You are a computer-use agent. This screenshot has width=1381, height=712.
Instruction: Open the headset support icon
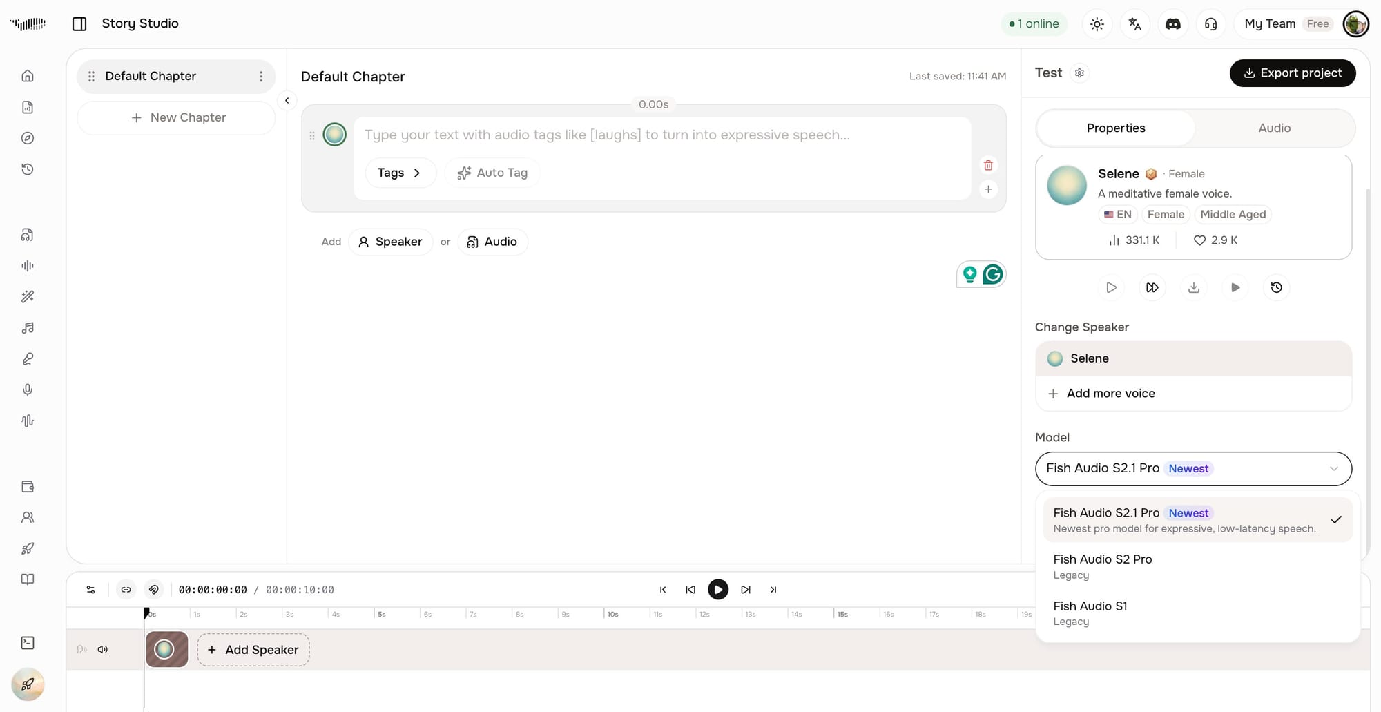pos(1211,24)
